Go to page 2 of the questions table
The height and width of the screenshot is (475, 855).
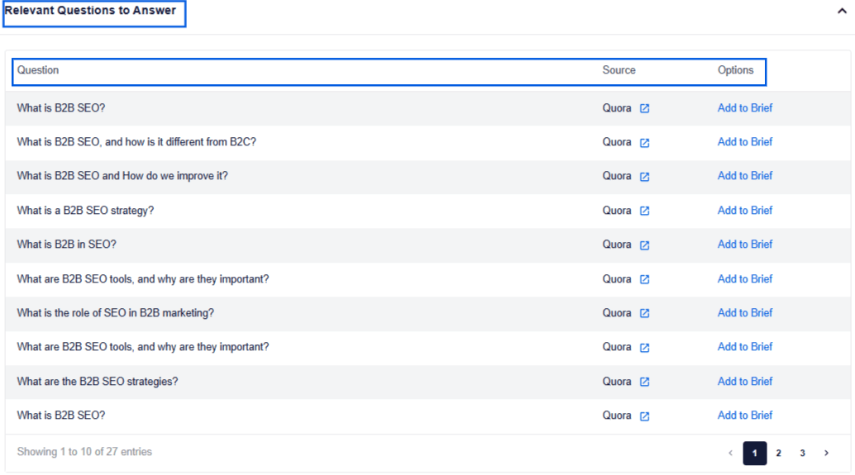(x=779, y=454)
